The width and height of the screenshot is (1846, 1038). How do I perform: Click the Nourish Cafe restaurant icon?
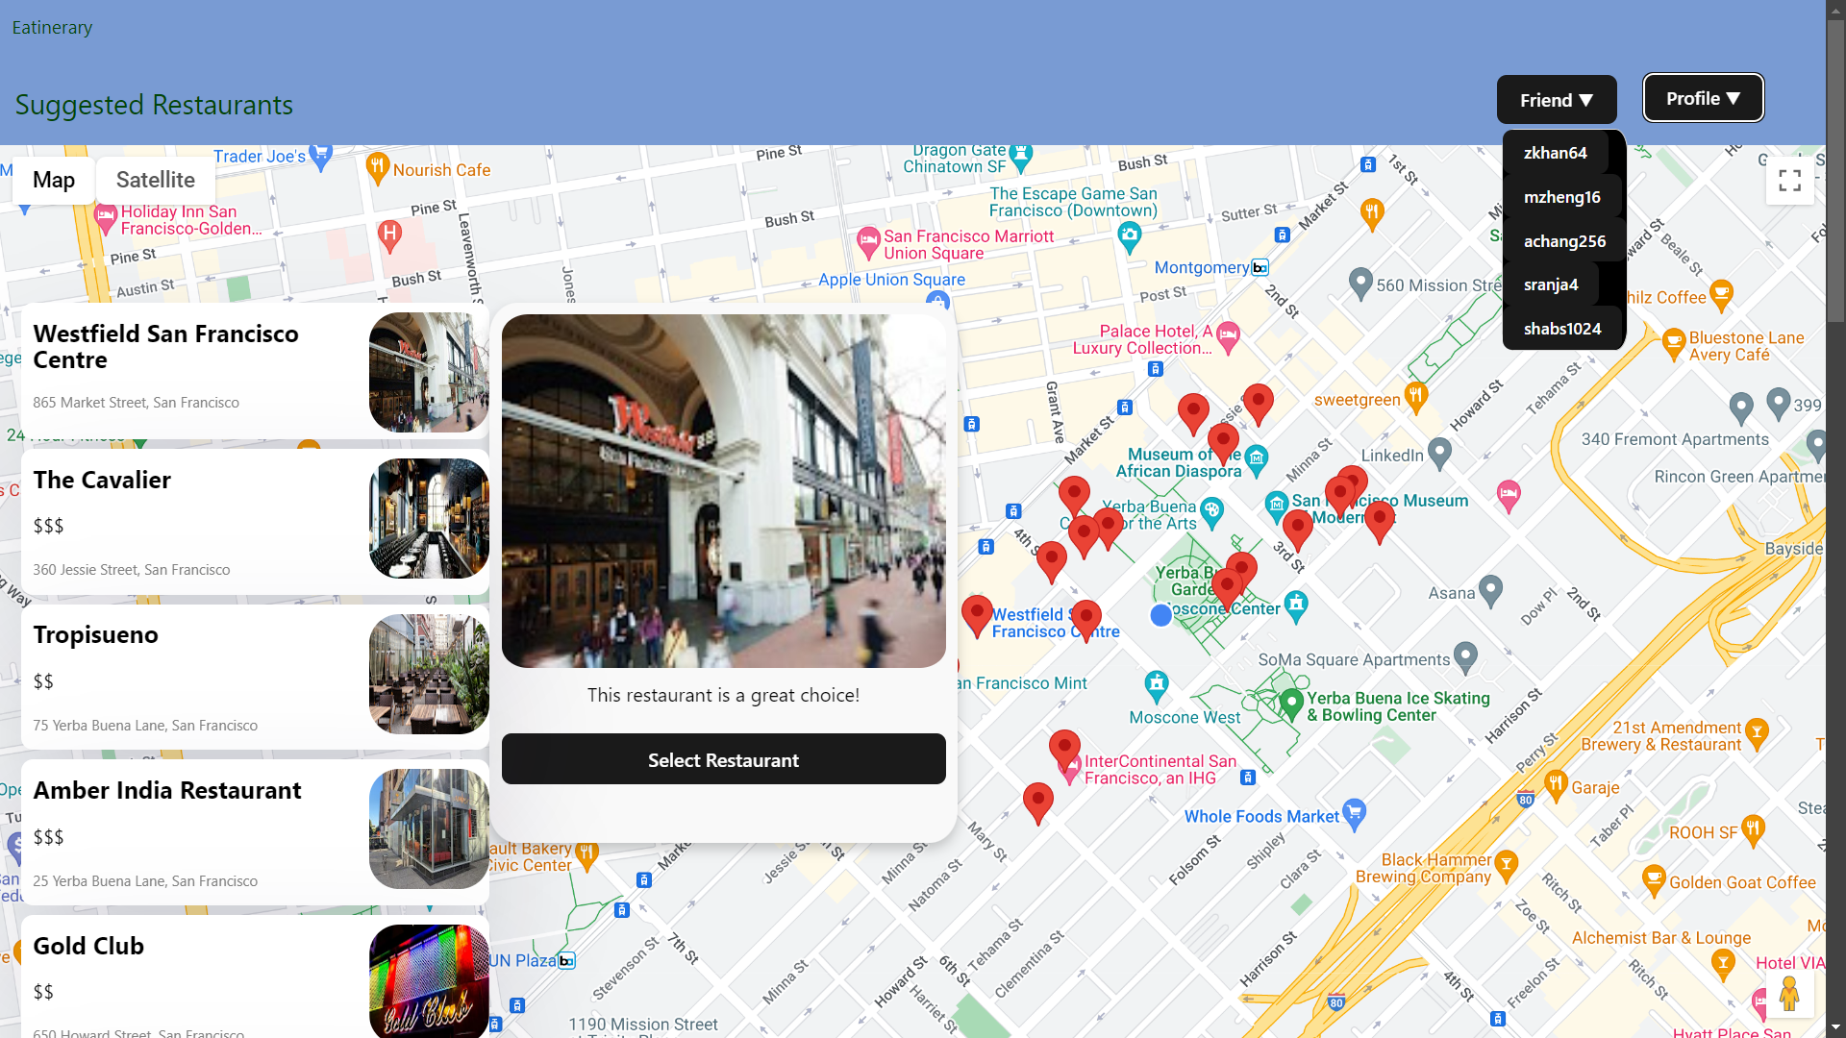[377, 167]
